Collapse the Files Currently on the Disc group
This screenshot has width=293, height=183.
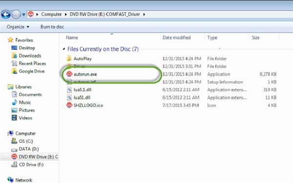[x=63, y=49]
